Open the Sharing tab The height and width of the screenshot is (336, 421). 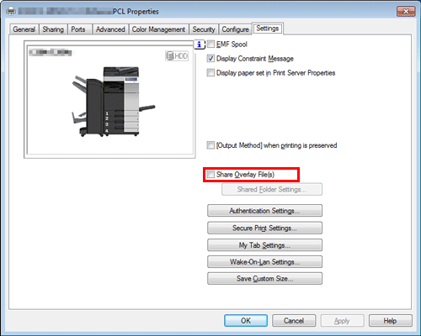coord(53,29)
